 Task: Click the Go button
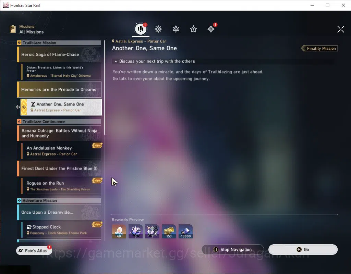coord(303,249)
